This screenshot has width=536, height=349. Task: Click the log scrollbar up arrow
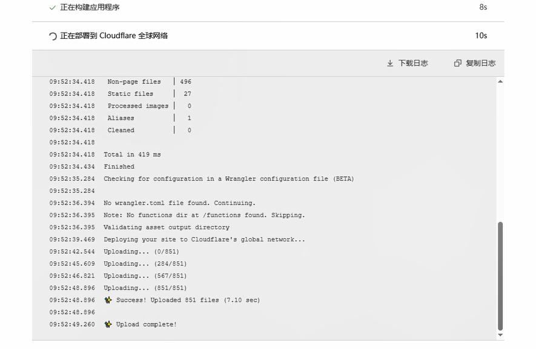(x=500, y=82)
